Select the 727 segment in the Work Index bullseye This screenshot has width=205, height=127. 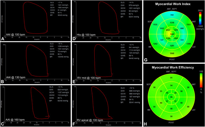click(162, 40)
